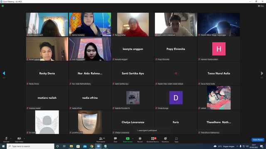Viewport: 266px width, 149px height.
Task: Open File Explorer from the taskbar
Action: (x=71, y=146)
